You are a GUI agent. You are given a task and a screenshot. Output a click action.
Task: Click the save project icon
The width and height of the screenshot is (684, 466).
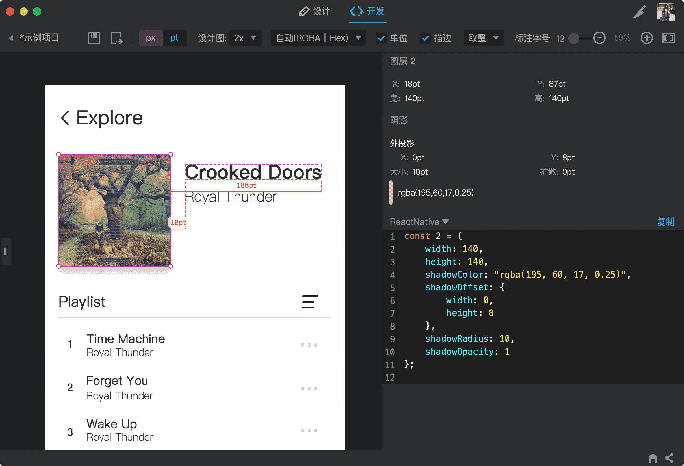94,38
